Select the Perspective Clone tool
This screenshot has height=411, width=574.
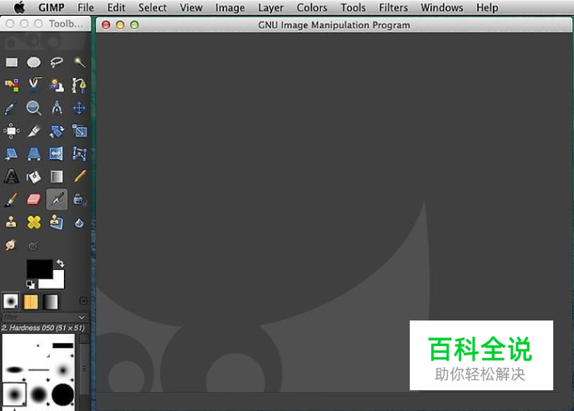tap(56, 223)
